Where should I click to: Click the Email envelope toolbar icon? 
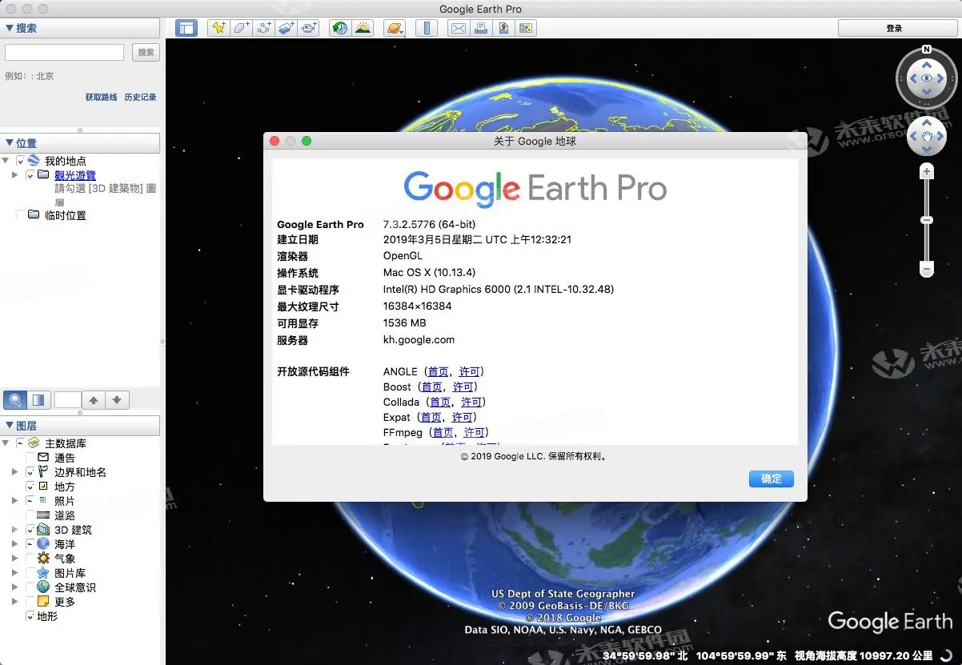click(459, 28)
